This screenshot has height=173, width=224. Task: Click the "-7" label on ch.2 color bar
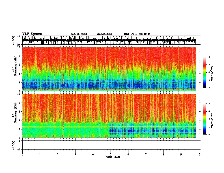pos(208,134)
